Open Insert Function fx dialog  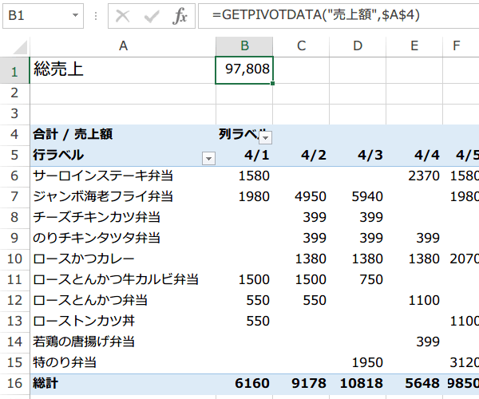point(180,16)
